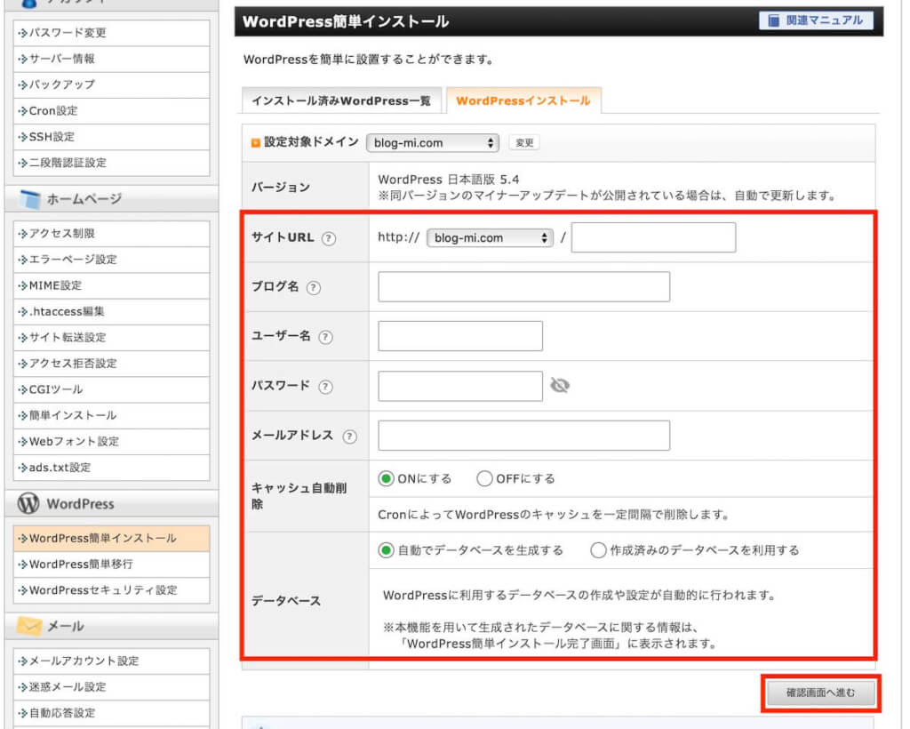Screen dimensions: 910x729
Task: Select ONにする cache auto-delete option
Action: [x=386, y=479]
